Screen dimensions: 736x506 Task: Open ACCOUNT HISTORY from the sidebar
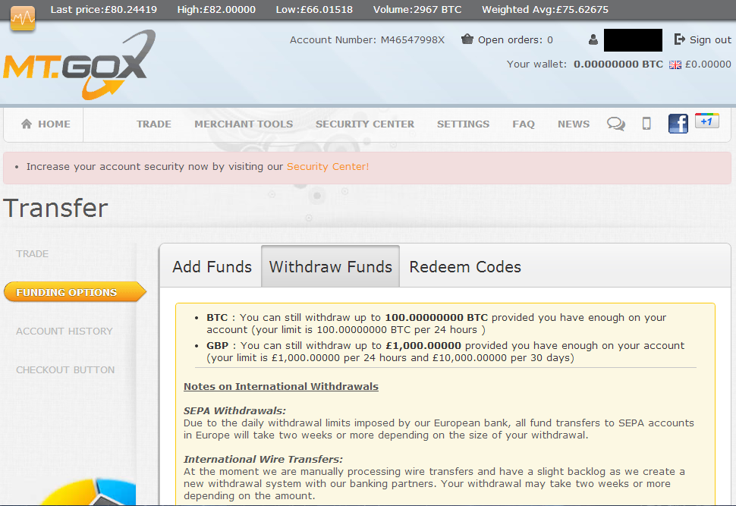click(x=66, y=332)
